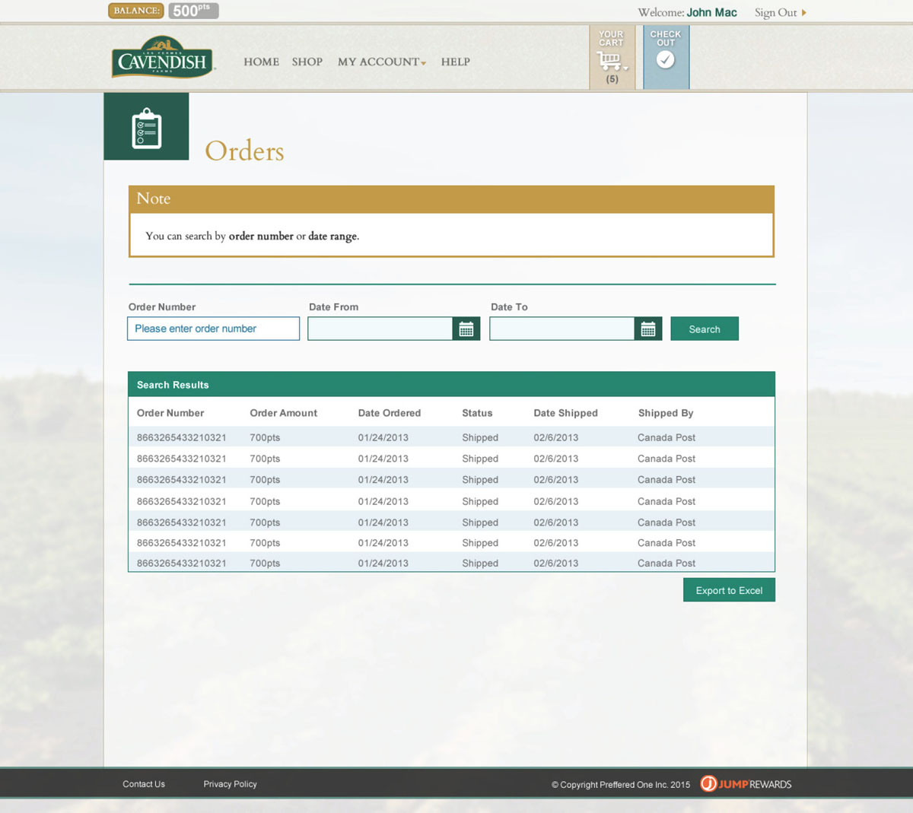Open the Contact Us footer link

[x=144, y=784]
